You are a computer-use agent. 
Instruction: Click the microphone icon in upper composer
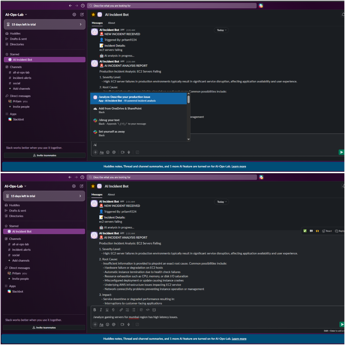[x=129, y=152]
